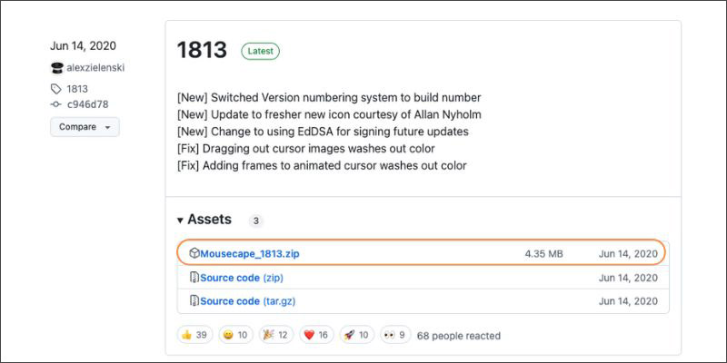Screen dimensions: 727x363
Task: Toggle the thumbs up reaction
Action: (194, 335)
